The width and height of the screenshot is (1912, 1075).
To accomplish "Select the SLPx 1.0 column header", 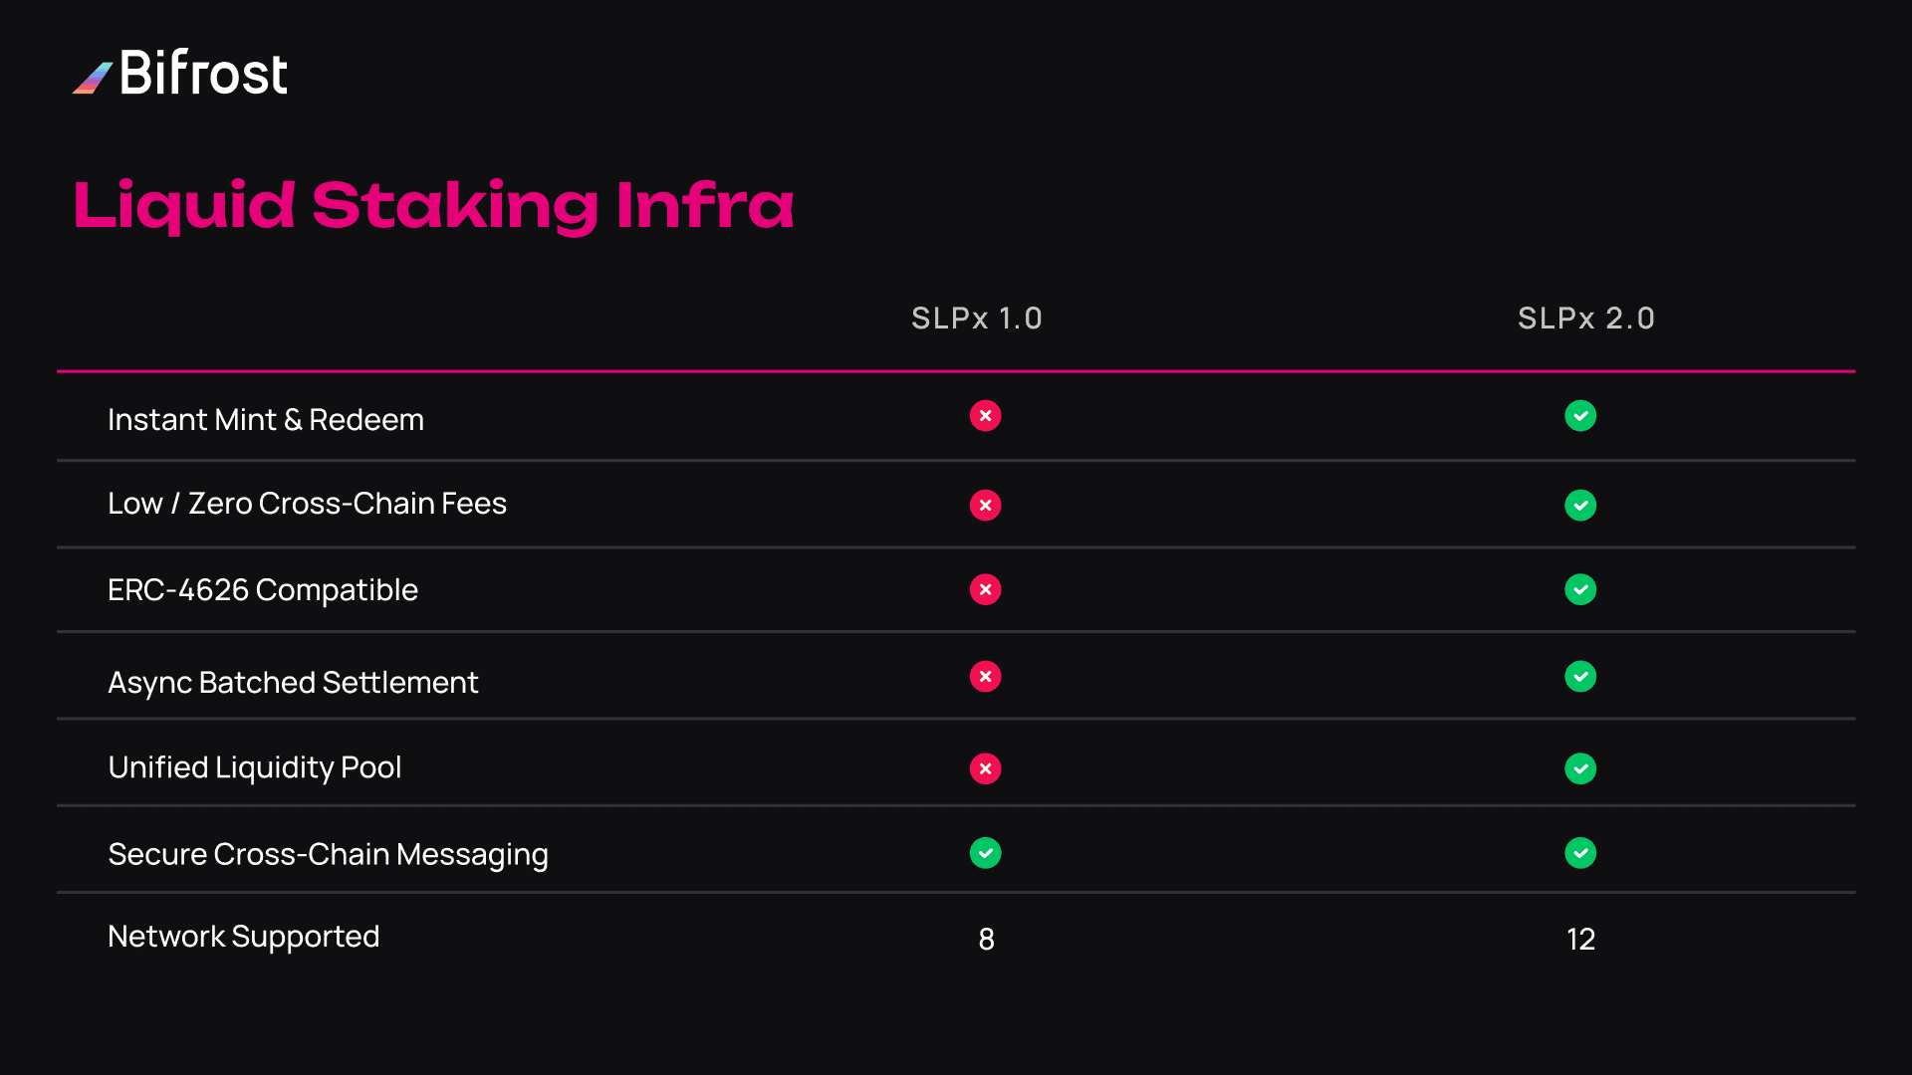I will point(976,319).
